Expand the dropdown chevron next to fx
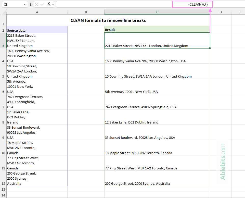Image resolution: width=245 pixels, height=198 pixels. click(x=53, y=5)
